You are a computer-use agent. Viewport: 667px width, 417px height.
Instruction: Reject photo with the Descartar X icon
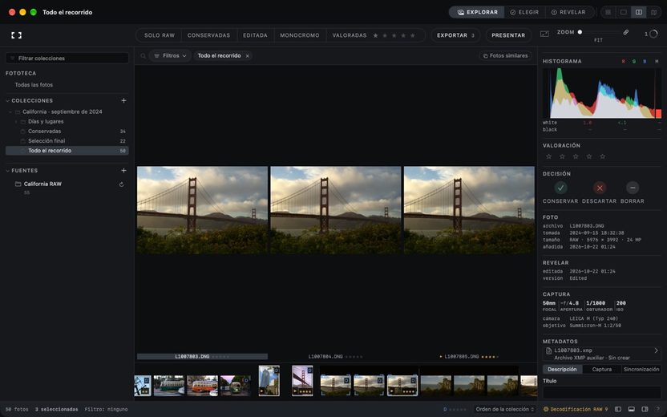pyautogui.click(x=600, y=188)
